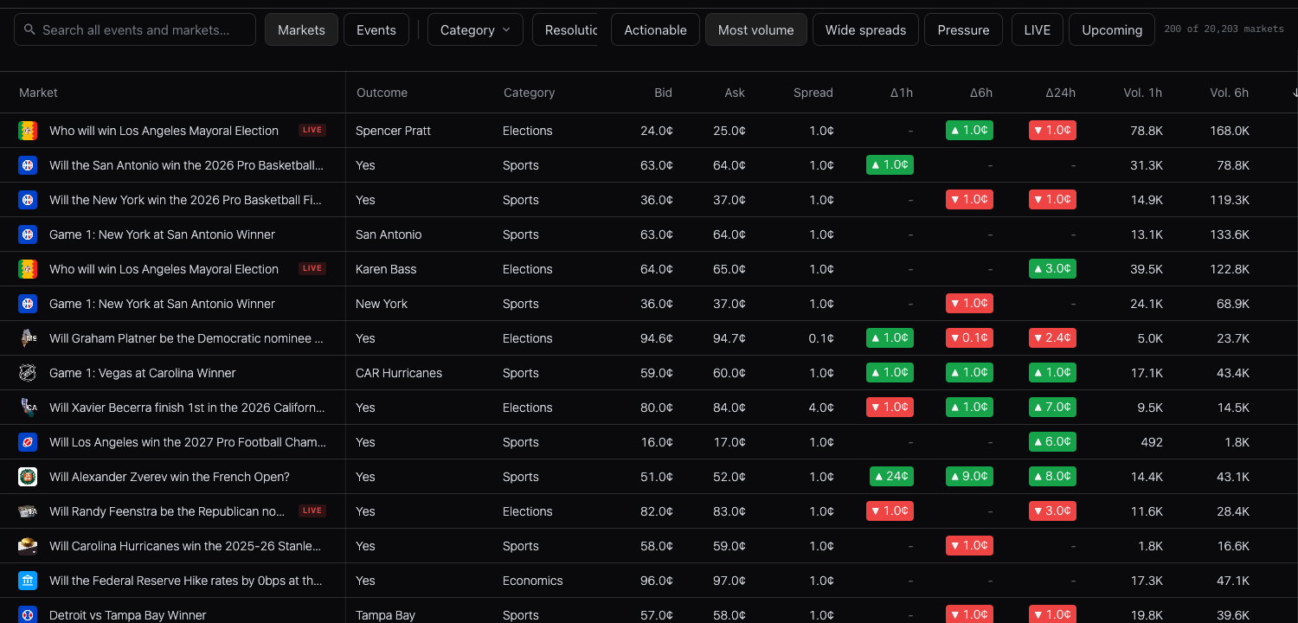Open 'Detroit vs Tampa Bay Winner' market

point(128,615)
